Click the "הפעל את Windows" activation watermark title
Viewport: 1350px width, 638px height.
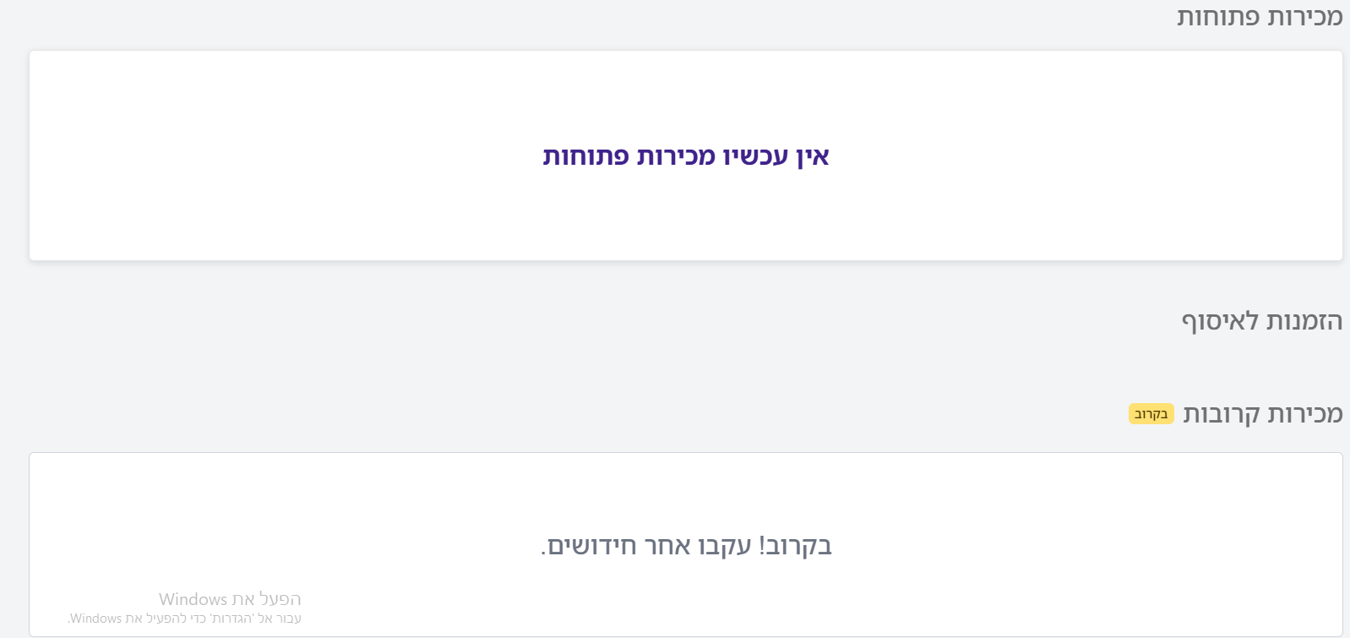coord(230,599)
